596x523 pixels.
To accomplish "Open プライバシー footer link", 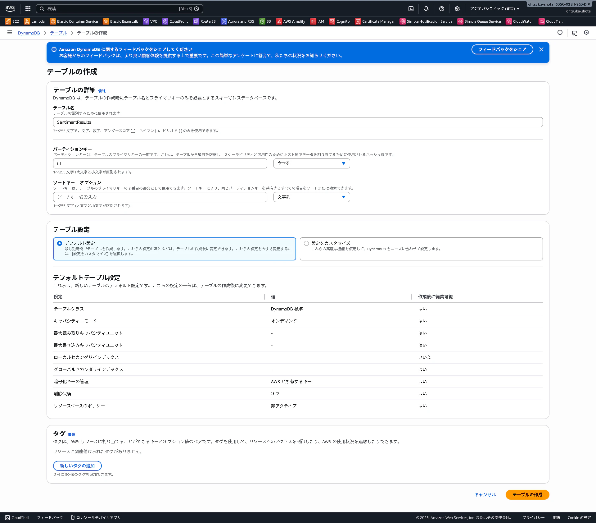I will click(533, 518).
